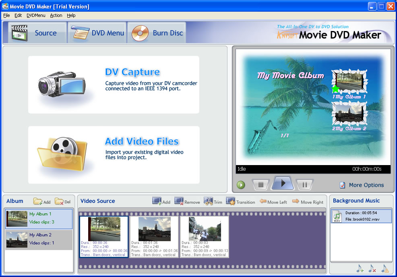Switch to the DVD Menu tab
This screenshot has height=277, width=397.
click(x=97, y=33)
